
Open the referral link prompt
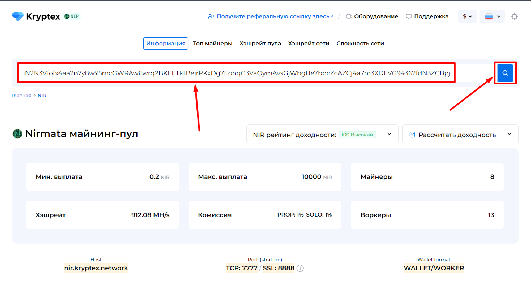[x=270, y=16]
